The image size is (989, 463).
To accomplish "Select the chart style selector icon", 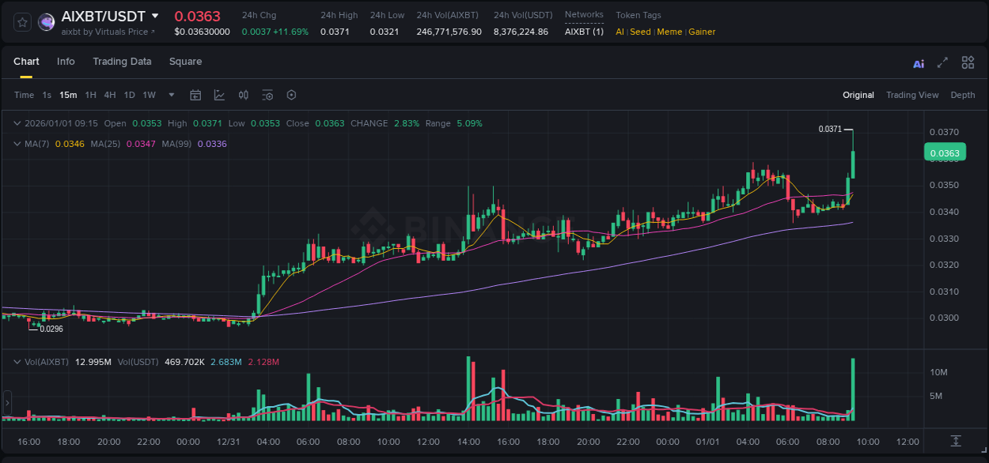I will (218, 95).
